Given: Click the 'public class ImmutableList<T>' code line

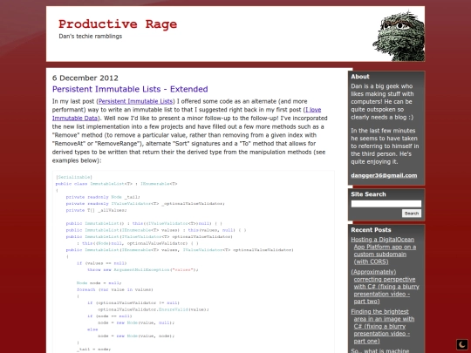Looking at the screenshot, I should [117, 184].
